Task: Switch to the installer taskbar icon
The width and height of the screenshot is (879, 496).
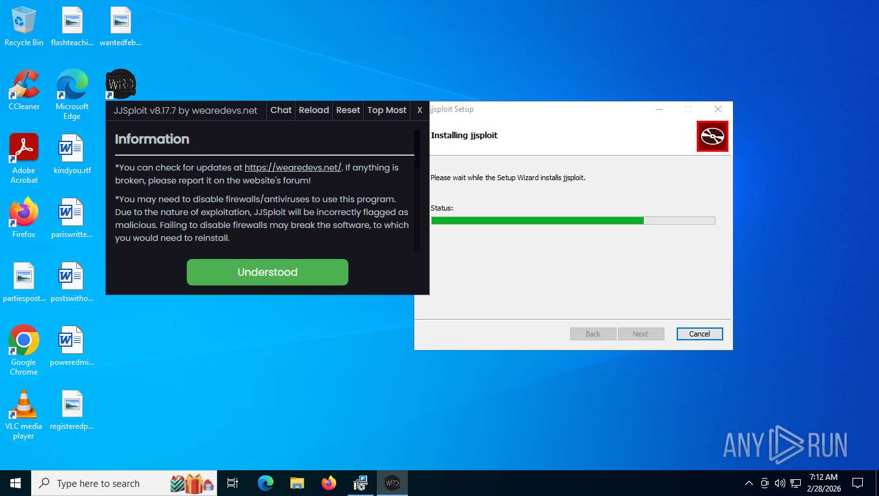Action: pos(361,483)
